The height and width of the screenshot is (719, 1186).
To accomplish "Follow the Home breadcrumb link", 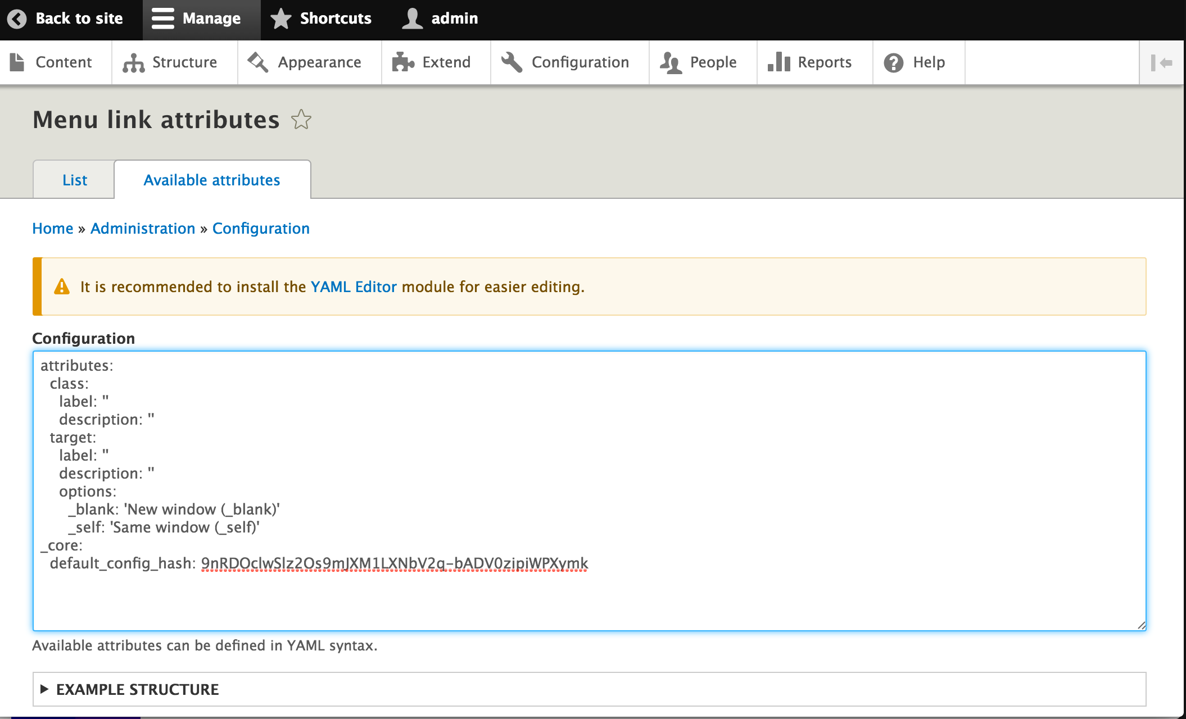I will tap(53, 229).
